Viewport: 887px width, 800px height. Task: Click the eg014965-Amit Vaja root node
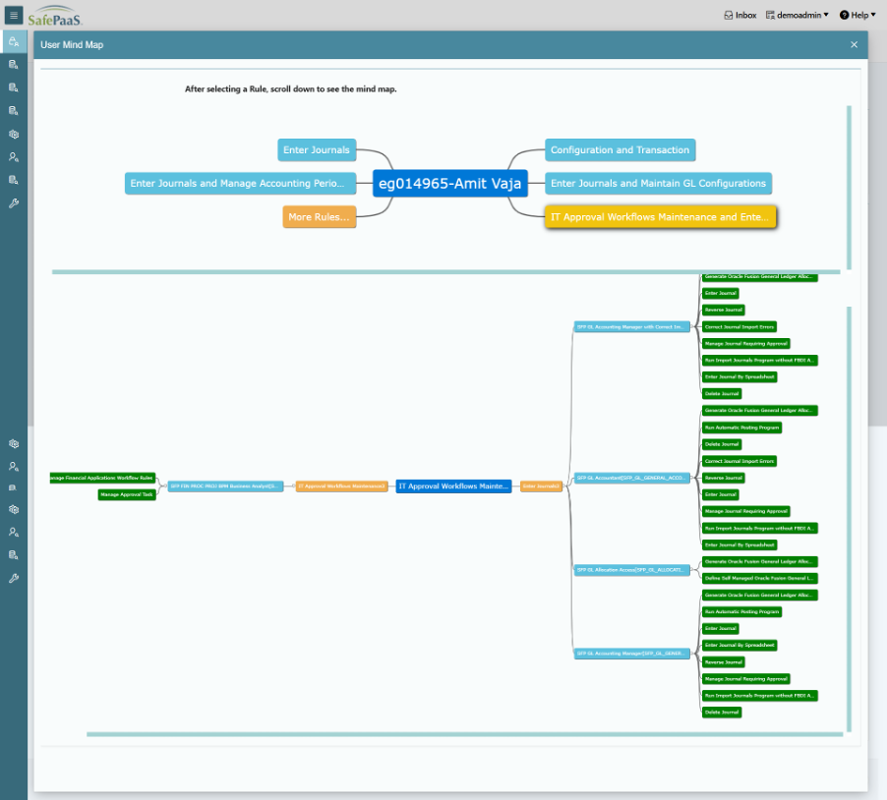coord(449,184)
